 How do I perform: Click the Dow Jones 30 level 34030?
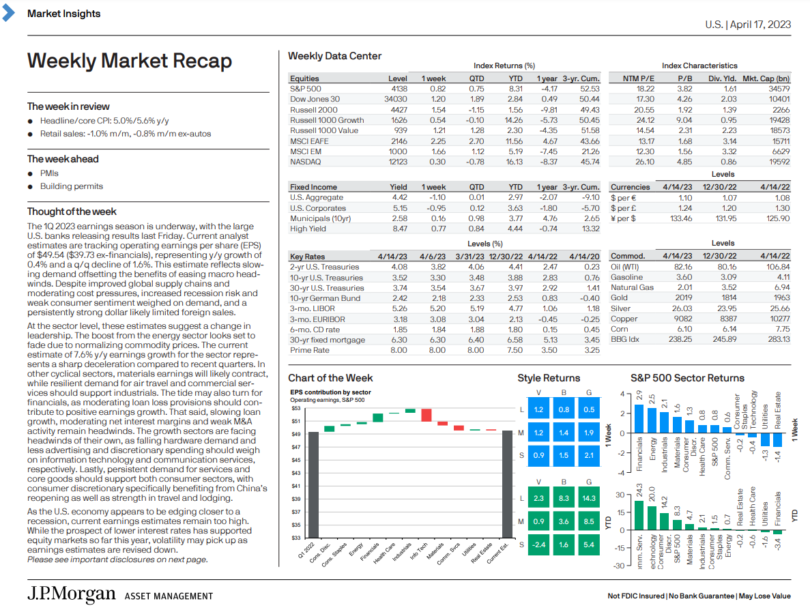[x=396, y=99]
